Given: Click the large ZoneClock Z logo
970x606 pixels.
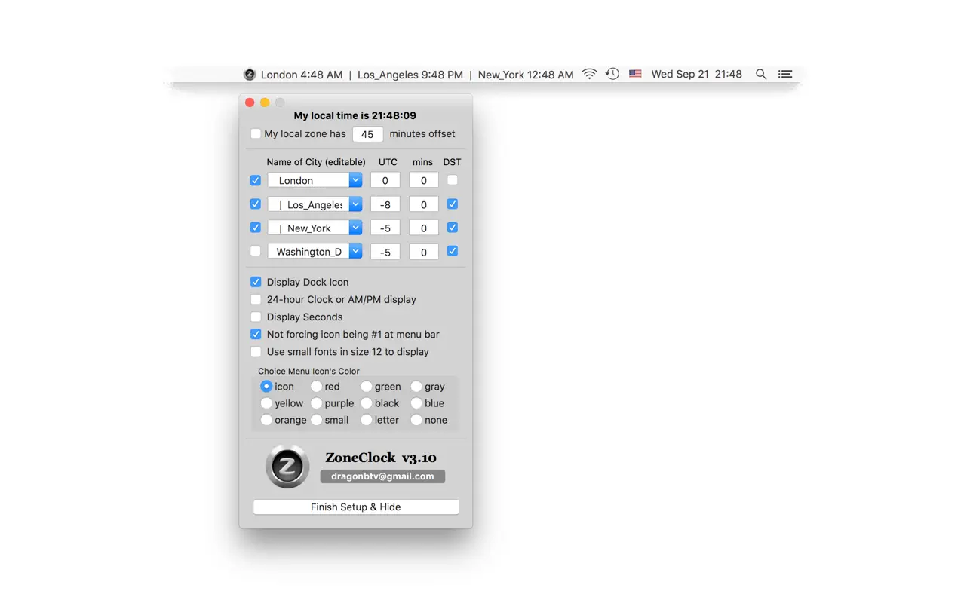Looking at the screenshot, I should (x=287, y=467).
